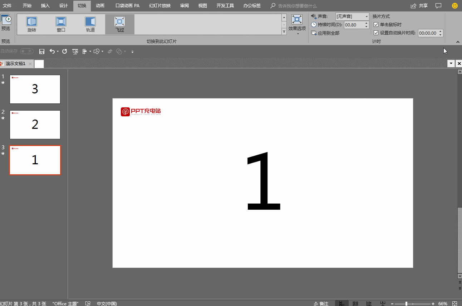This screenshot has height=306, width=462.
Task: Click 应用到全部 apply to all
Action: (325, 33)
